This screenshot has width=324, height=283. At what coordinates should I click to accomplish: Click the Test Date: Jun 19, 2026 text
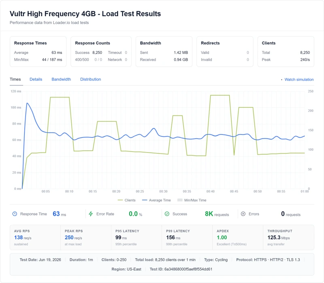click(40, 260)
